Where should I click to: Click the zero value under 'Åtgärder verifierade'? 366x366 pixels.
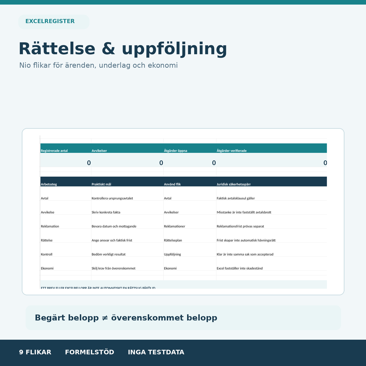[325, 163]
